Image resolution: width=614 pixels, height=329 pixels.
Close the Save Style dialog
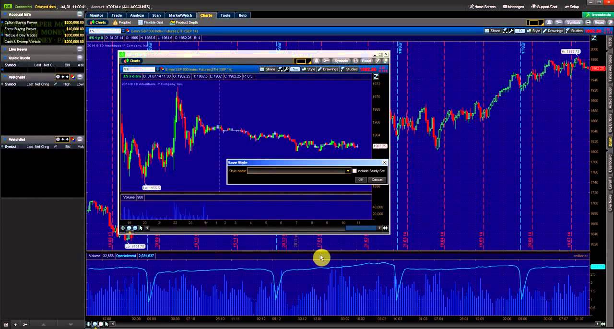point(384,163)
